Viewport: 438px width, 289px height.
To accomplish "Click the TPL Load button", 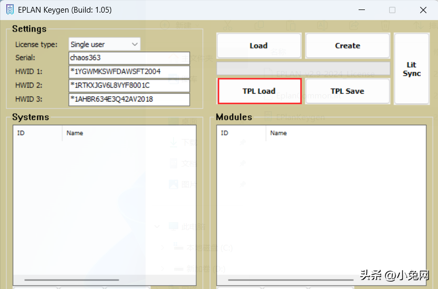I will [259, 91].
